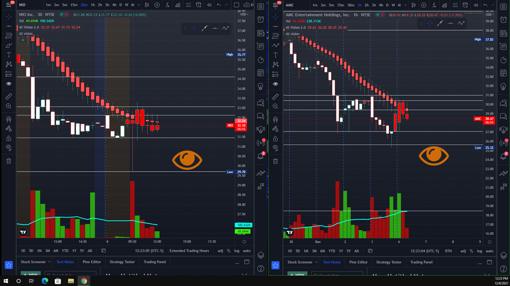Toggle adj adjustment in AMC window
Screen dimensions: 510x286
pyautogui.click(x=464, y=251)
